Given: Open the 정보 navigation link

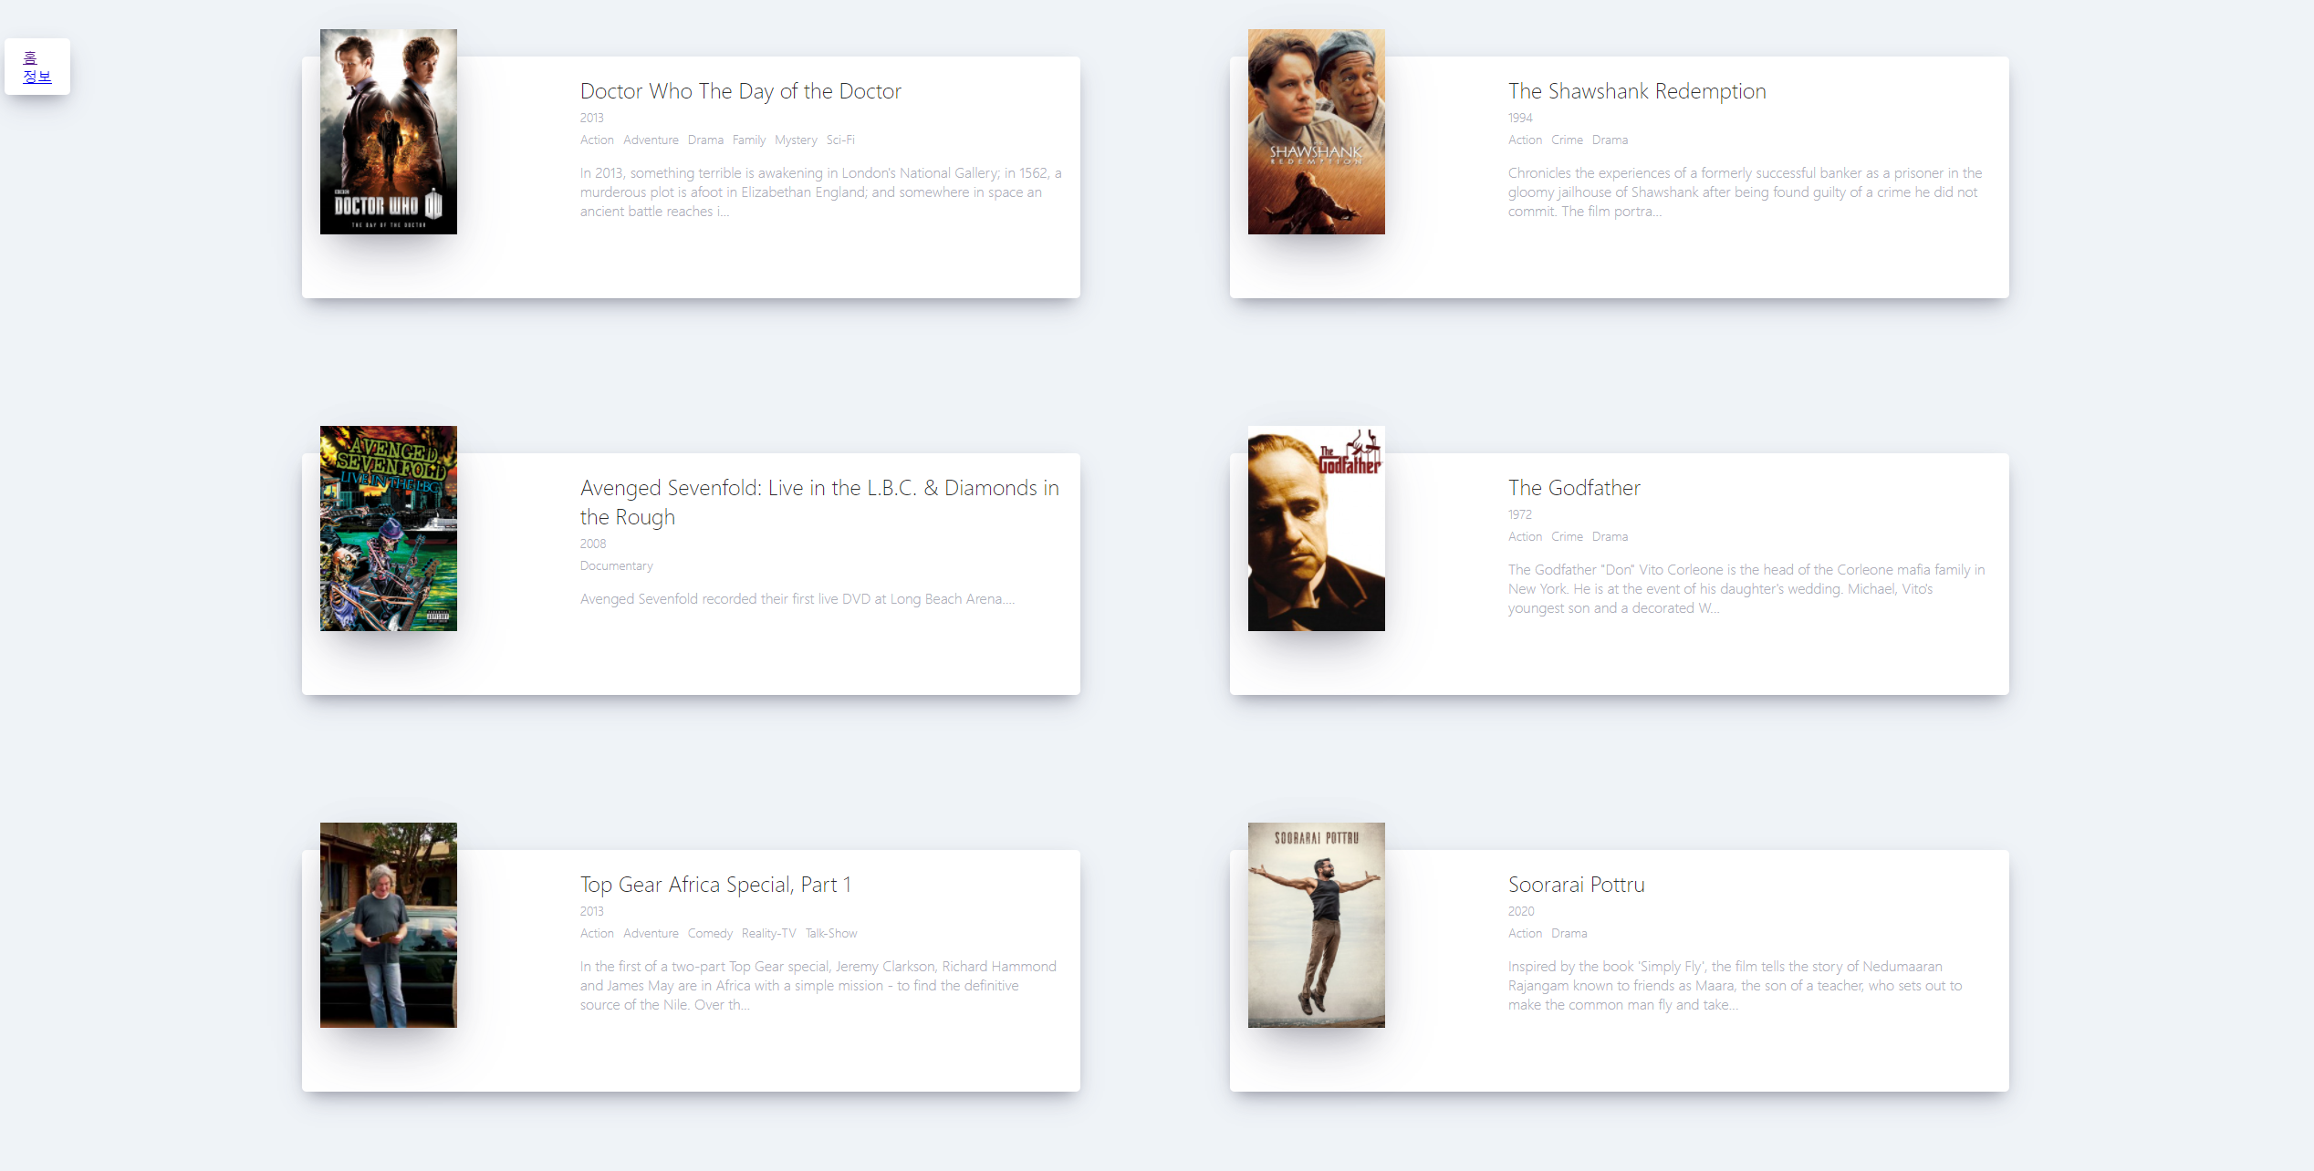Looking at the screenshot, I should [x=36, y=77].
